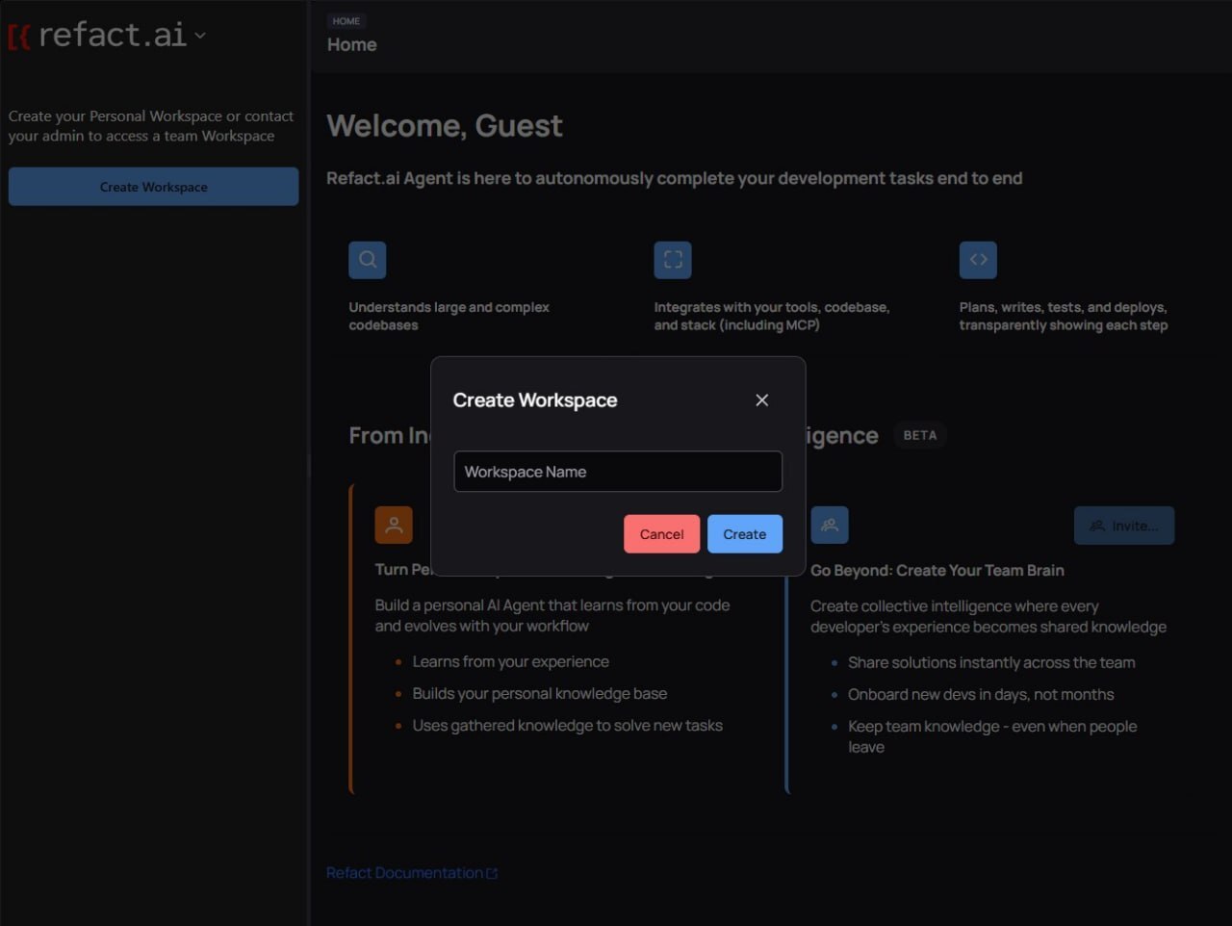Click 'Learns from your experience' bullet
This screenshot has height=926, width=1232.
511,662
